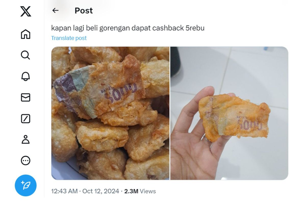
Task: Click the post text about gorengan cashback
Action: click(128, 28)
